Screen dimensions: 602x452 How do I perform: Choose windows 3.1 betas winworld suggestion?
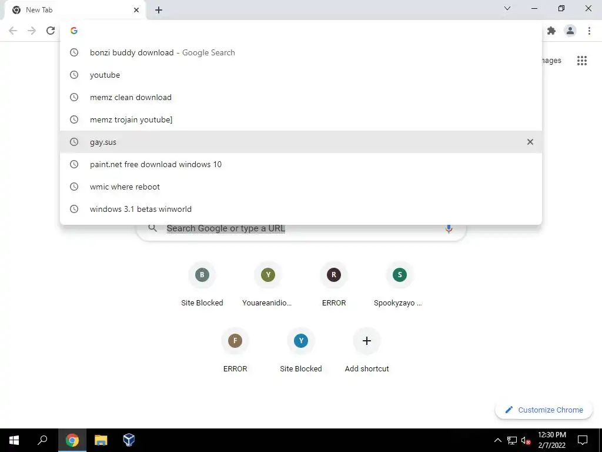301,209
